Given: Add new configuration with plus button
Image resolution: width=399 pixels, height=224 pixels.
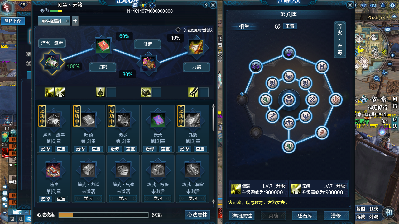Looking at the screenshot, I should 75,21.
